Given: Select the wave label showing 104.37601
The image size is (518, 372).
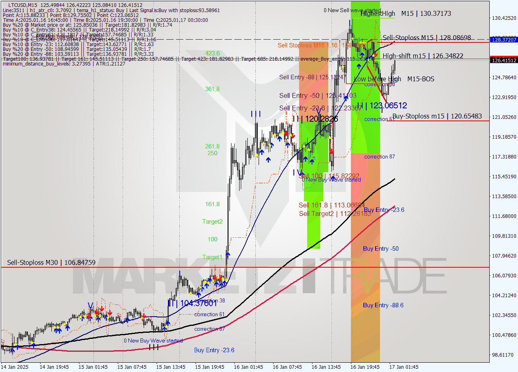Looking at the screenshot, I should [x=193, y=302].
